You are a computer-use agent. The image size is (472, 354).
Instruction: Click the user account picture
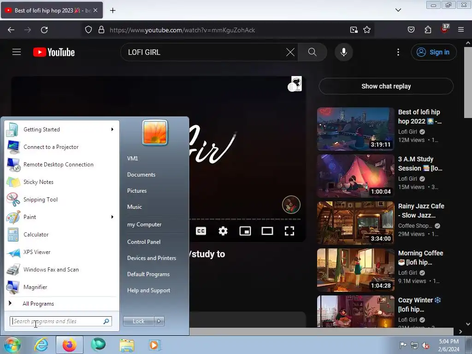pyautogui.click(x=155, y=132)
